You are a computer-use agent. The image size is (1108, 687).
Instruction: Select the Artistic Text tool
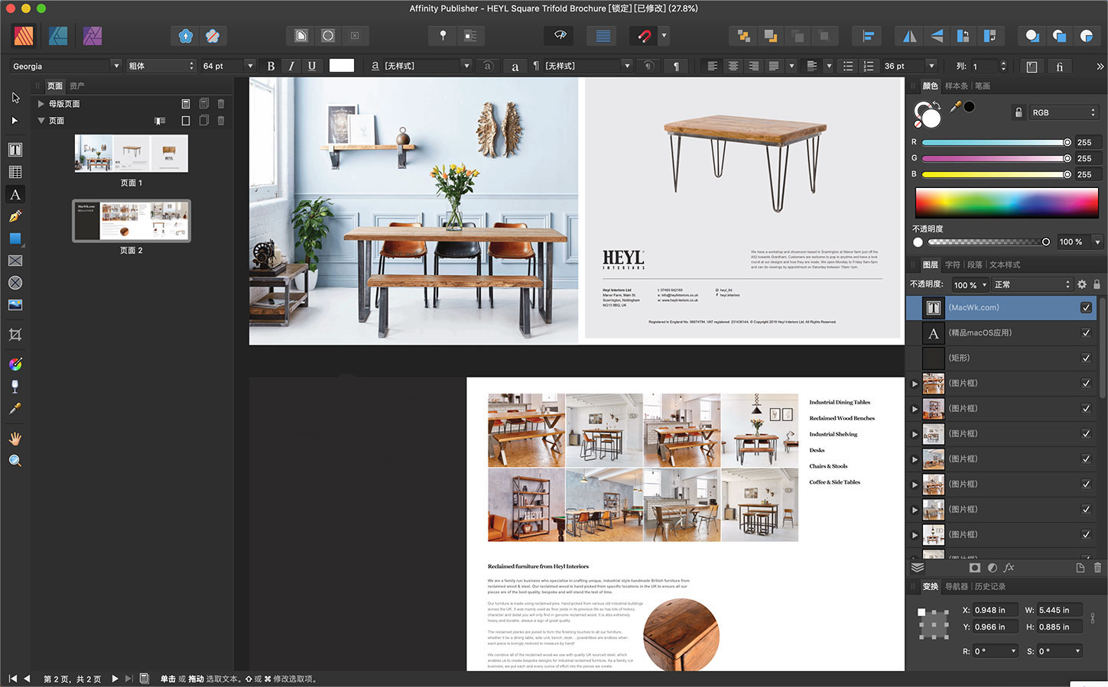tap(15, 195)
